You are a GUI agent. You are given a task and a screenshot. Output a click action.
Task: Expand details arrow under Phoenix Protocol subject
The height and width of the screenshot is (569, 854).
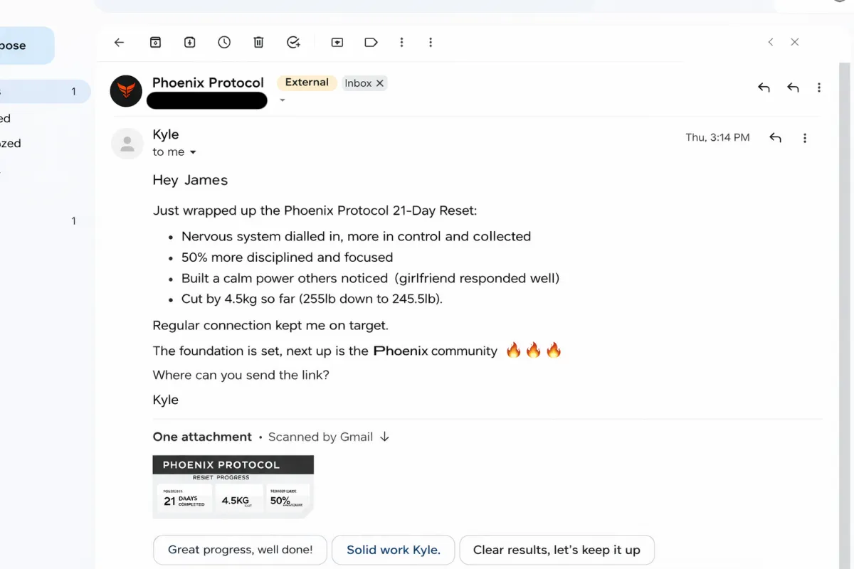pos(283,100)
